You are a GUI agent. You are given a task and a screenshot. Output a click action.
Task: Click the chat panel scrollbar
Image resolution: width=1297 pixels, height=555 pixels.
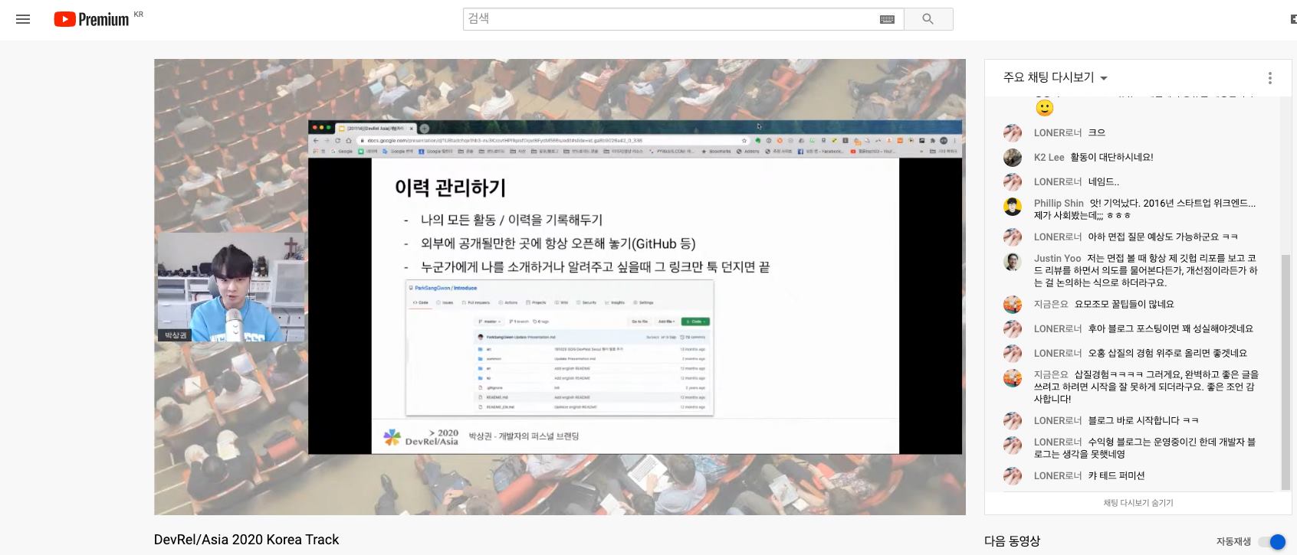coord(1286,367)
